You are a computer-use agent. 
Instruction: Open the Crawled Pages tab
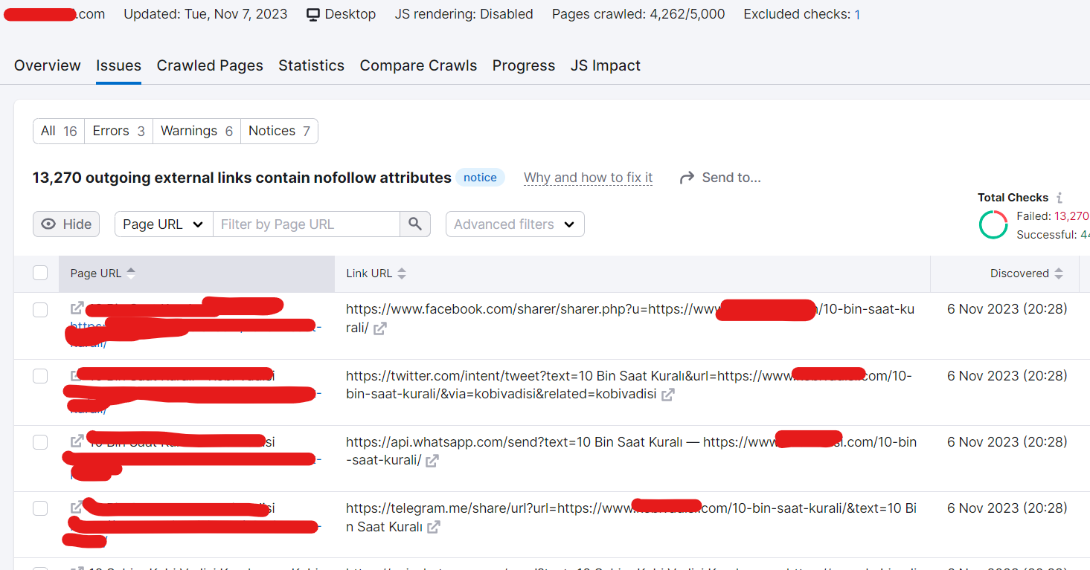pos(210,65)
